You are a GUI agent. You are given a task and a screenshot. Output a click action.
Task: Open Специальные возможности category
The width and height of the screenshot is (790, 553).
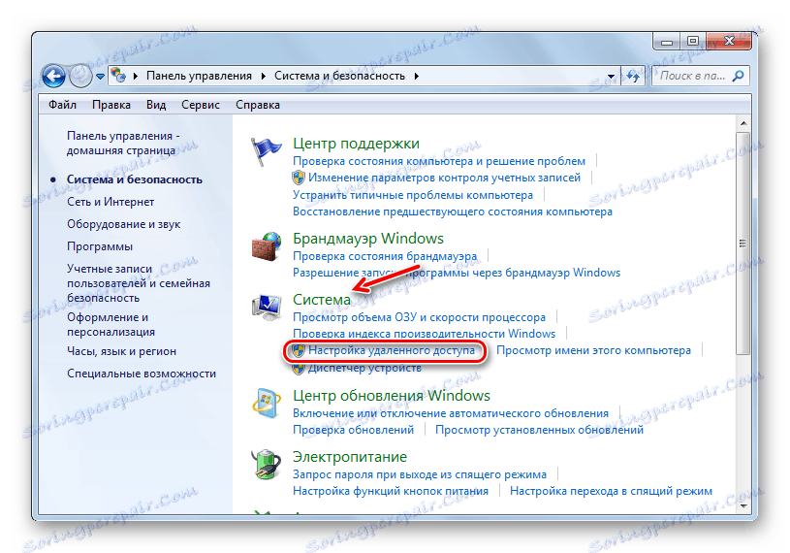[x=142, y=374]
